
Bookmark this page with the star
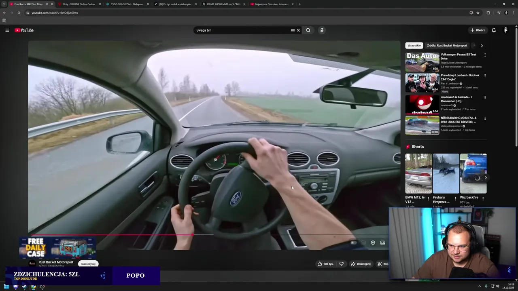pyautogui.click(x=478, y=13)
